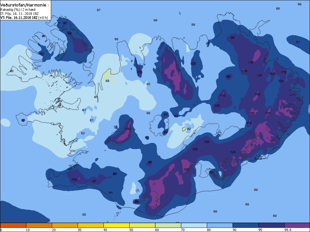Click the dark blue 90–95 legend swatch
The height and width of the screenshot is (232, 310).
[246, 225]
